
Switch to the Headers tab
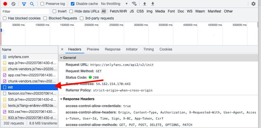point(75,49)
